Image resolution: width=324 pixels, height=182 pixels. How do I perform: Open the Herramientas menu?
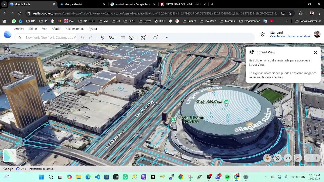pos(74,29)
